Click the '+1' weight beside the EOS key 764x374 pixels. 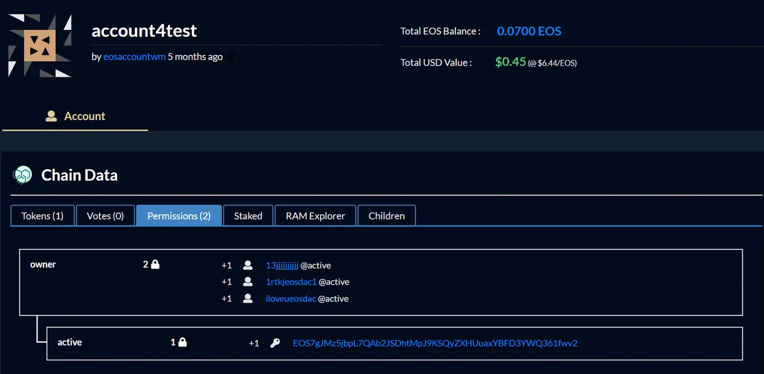(x=254, y=343)
